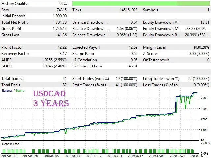Click the LR Correlation value 0.95
This screenshot has width=211, height=158.
coord(133,60)
